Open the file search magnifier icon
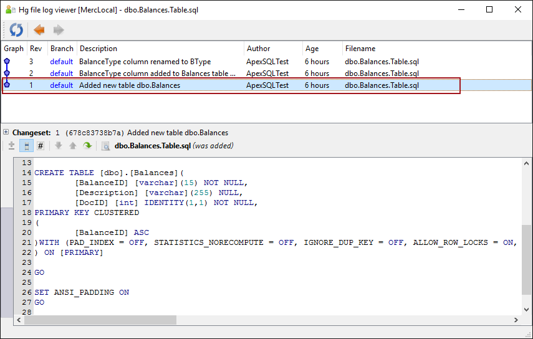The width and height of the screenshot is (533, 339). 105,146
